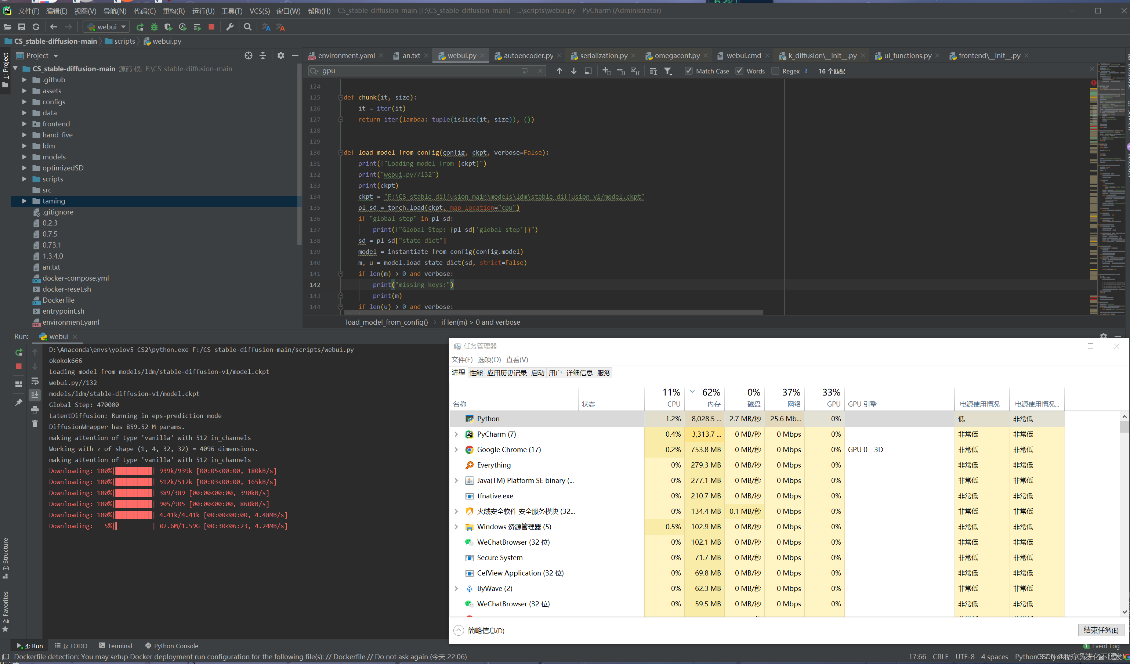
Task: Switch to the autoencoder.py editor tab
Action: [x=528, y=55]
